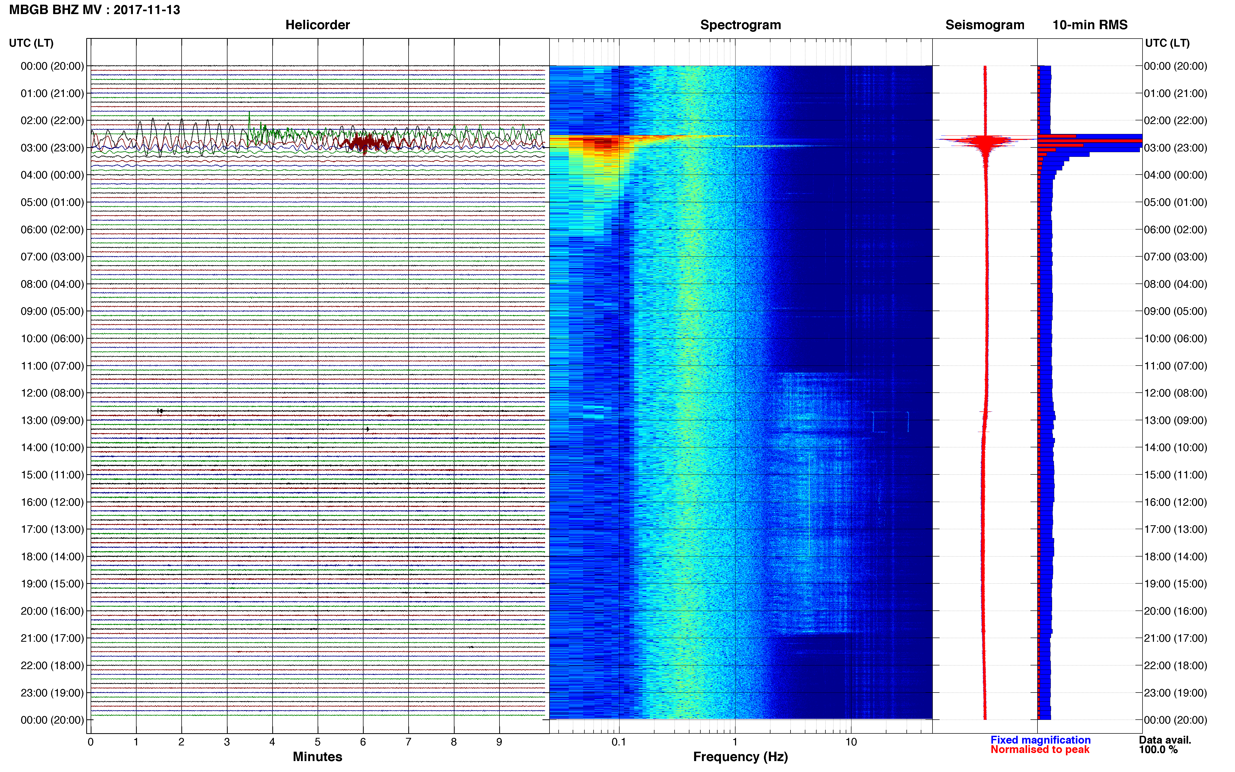The width and height of the screenshot is (1235, 772).
Task: Click the Frequency (Hz) axis title
Action: pyautogui.click(x=740, y=757)
